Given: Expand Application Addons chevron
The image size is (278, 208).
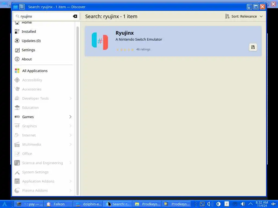Looking at the screenshot, I should (x=70, y=181).
